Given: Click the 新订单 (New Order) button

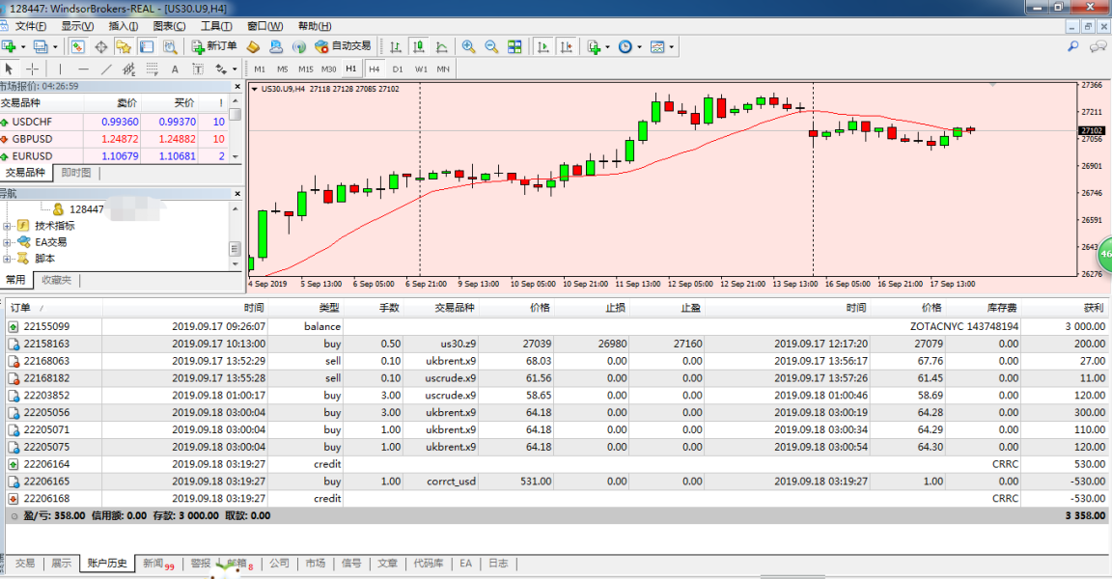Looking at the screenshot, I should [212, 46].
